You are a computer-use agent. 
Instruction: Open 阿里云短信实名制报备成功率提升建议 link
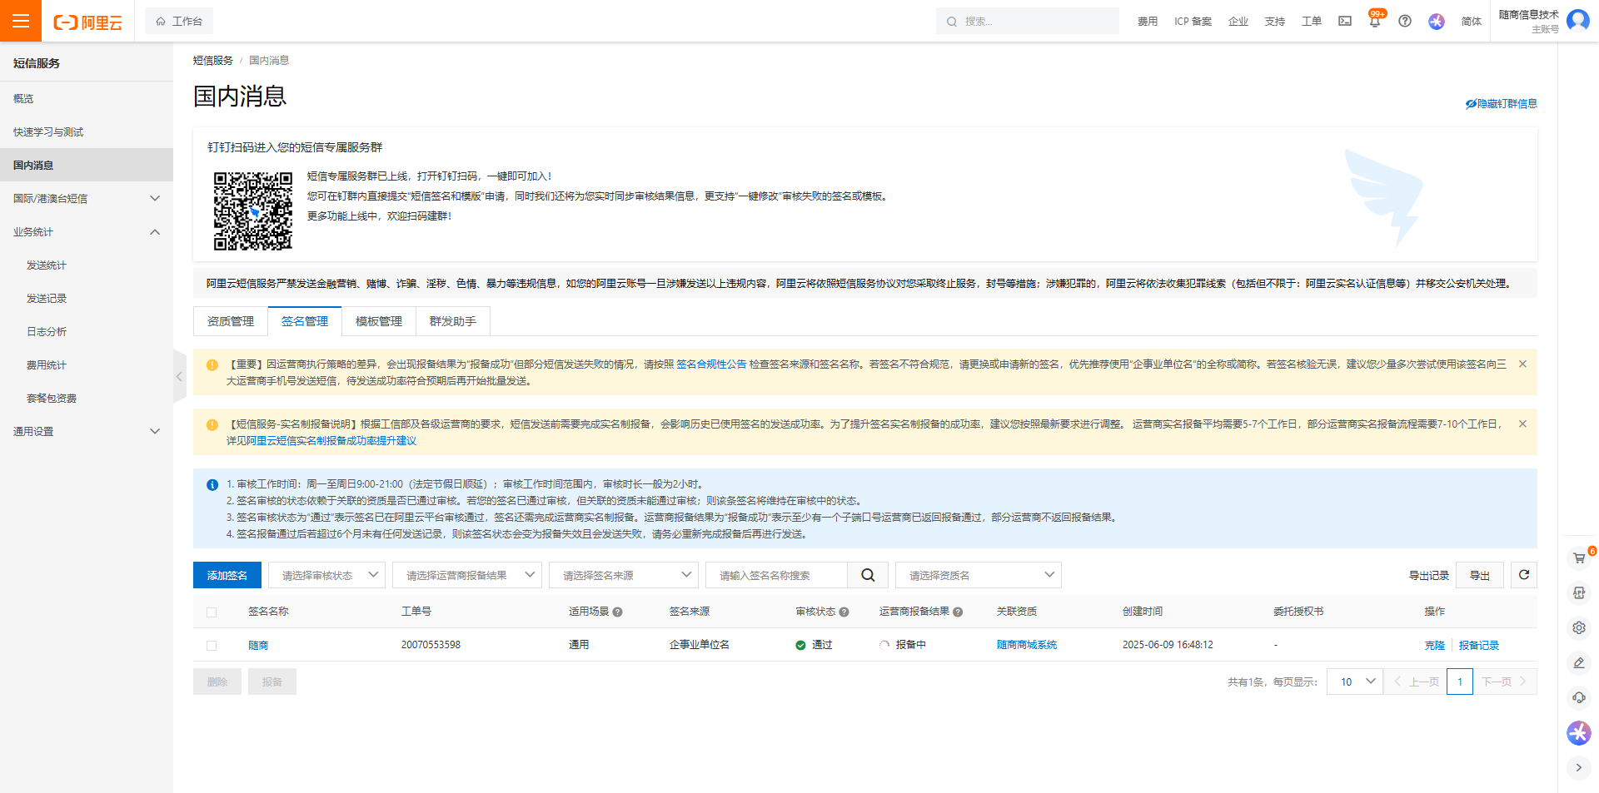[x=331, y=440]
